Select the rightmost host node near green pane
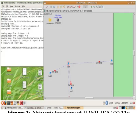The image size is (137, 113). (112, 60)
